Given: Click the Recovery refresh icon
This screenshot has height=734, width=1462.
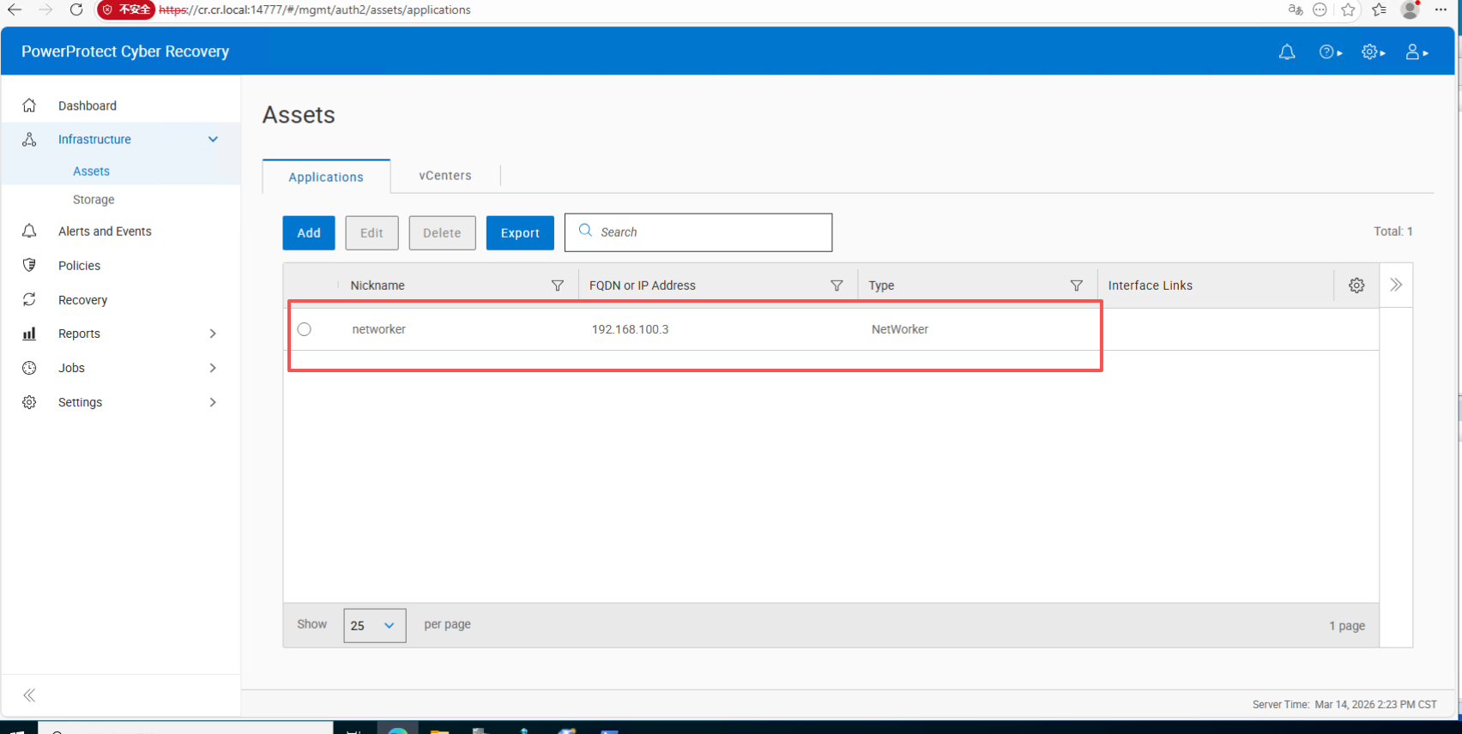Looking at the screenshot, I should pos(29,299).
